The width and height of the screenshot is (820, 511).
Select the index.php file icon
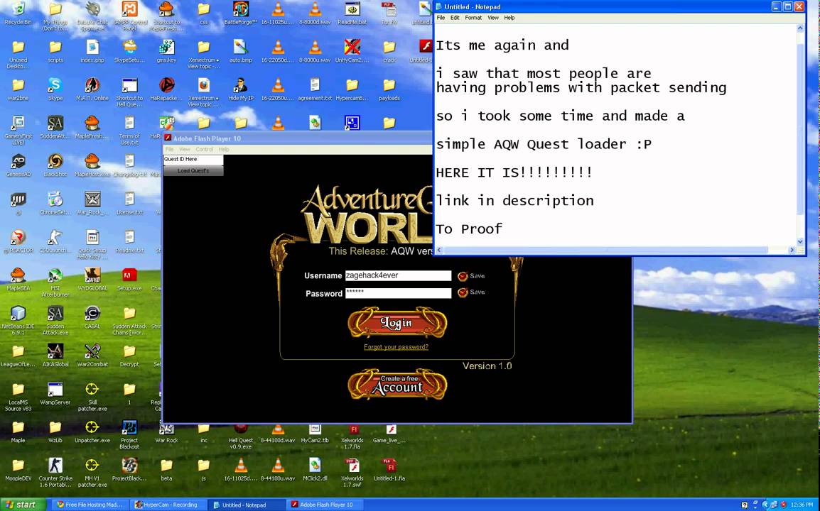[92, 48]
